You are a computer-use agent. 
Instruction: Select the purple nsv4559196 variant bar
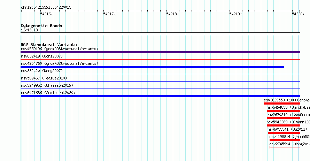[x=160, y=52]
